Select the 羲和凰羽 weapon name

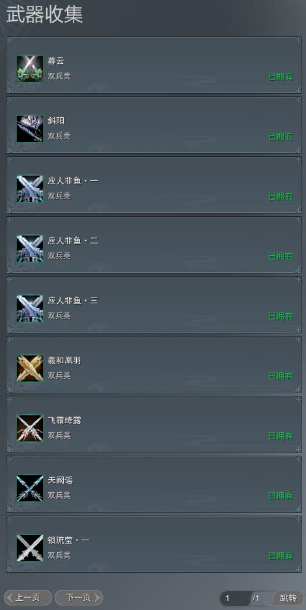click(x=64, y=361)
